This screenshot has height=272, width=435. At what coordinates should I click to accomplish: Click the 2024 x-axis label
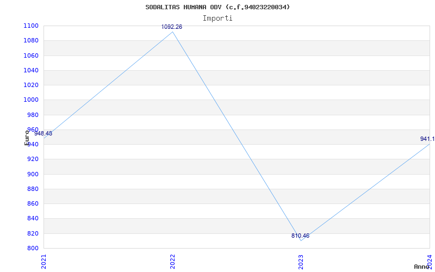430,261
